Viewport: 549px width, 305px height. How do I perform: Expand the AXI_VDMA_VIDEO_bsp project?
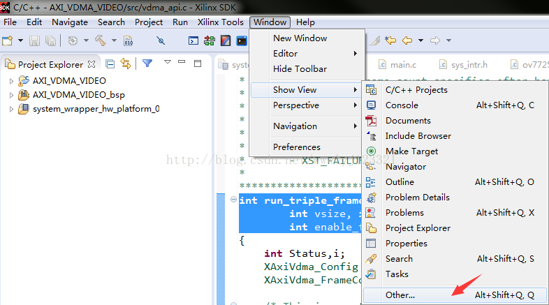(11, 95)
